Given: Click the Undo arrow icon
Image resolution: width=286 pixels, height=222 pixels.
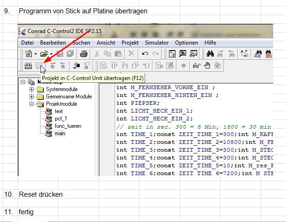Looking at the screenshot, I should pyautogui.click(x=145, y=54).
